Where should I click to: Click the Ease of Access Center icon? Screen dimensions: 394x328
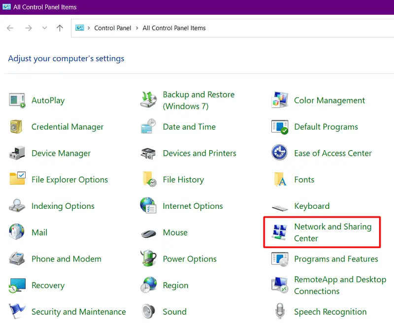tap(280, 153)
